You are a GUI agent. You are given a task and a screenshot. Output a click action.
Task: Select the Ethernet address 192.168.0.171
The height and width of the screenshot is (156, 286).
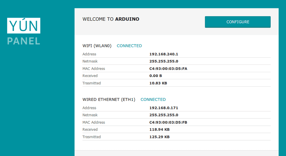(x=164, y=108)
